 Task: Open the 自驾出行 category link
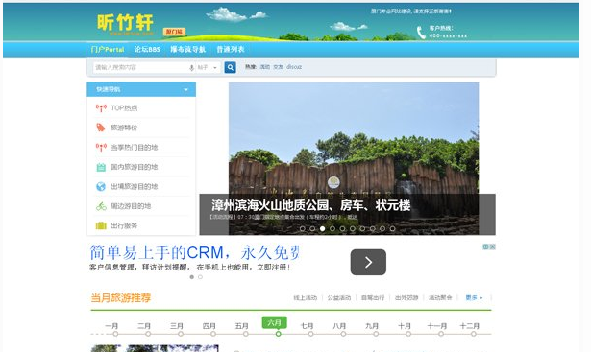(373, 298)
